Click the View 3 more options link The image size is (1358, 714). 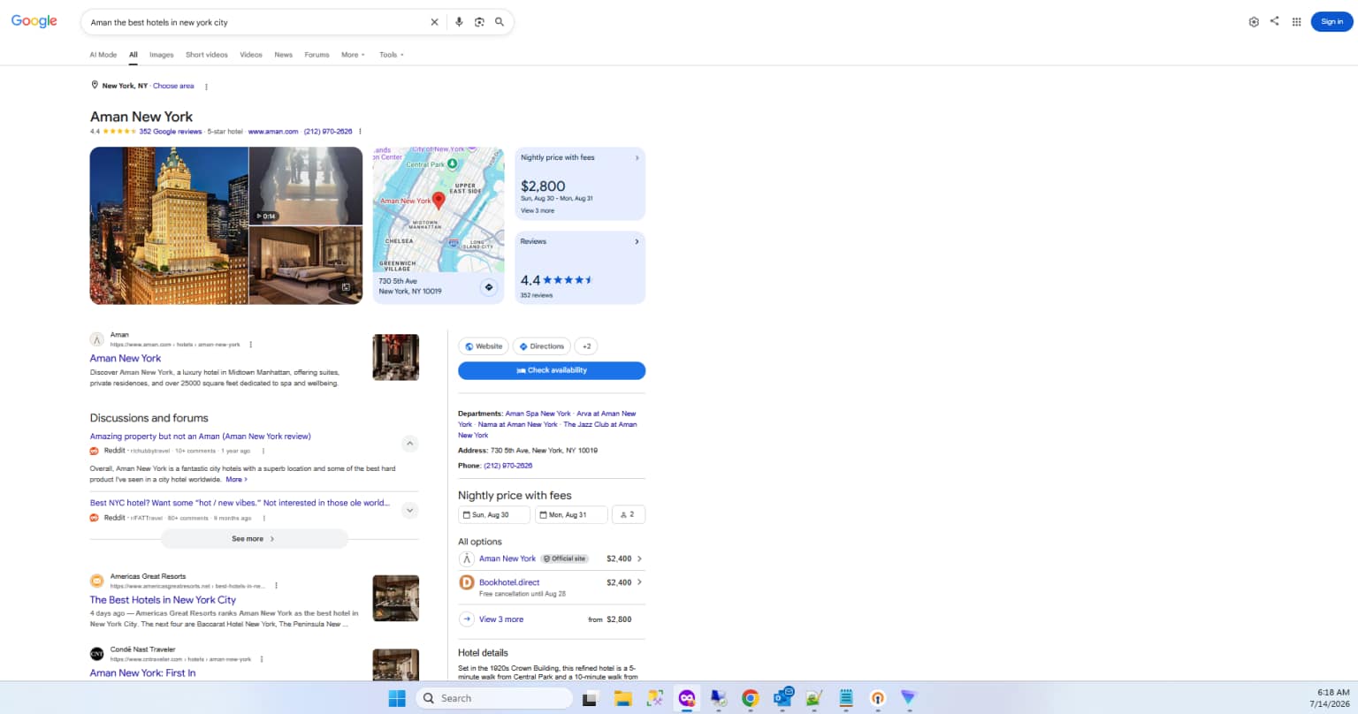501,619
